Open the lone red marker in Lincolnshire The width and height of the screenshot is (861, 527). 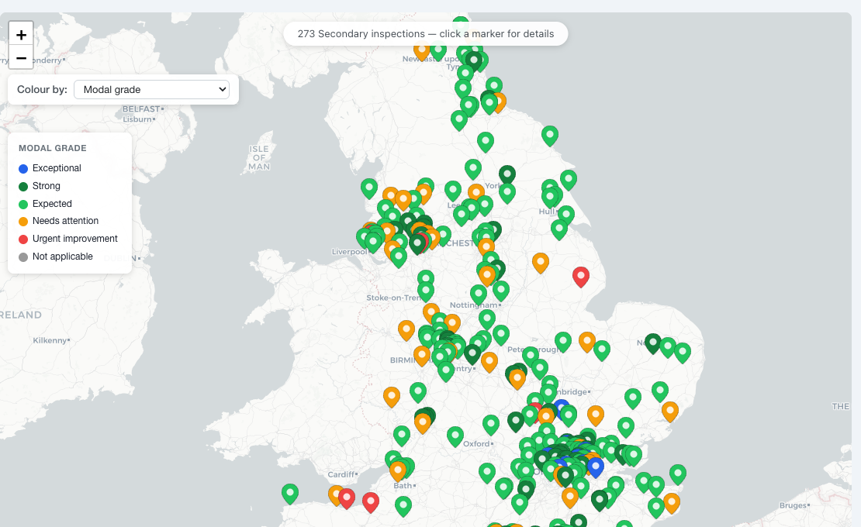(x=581, y=277)
